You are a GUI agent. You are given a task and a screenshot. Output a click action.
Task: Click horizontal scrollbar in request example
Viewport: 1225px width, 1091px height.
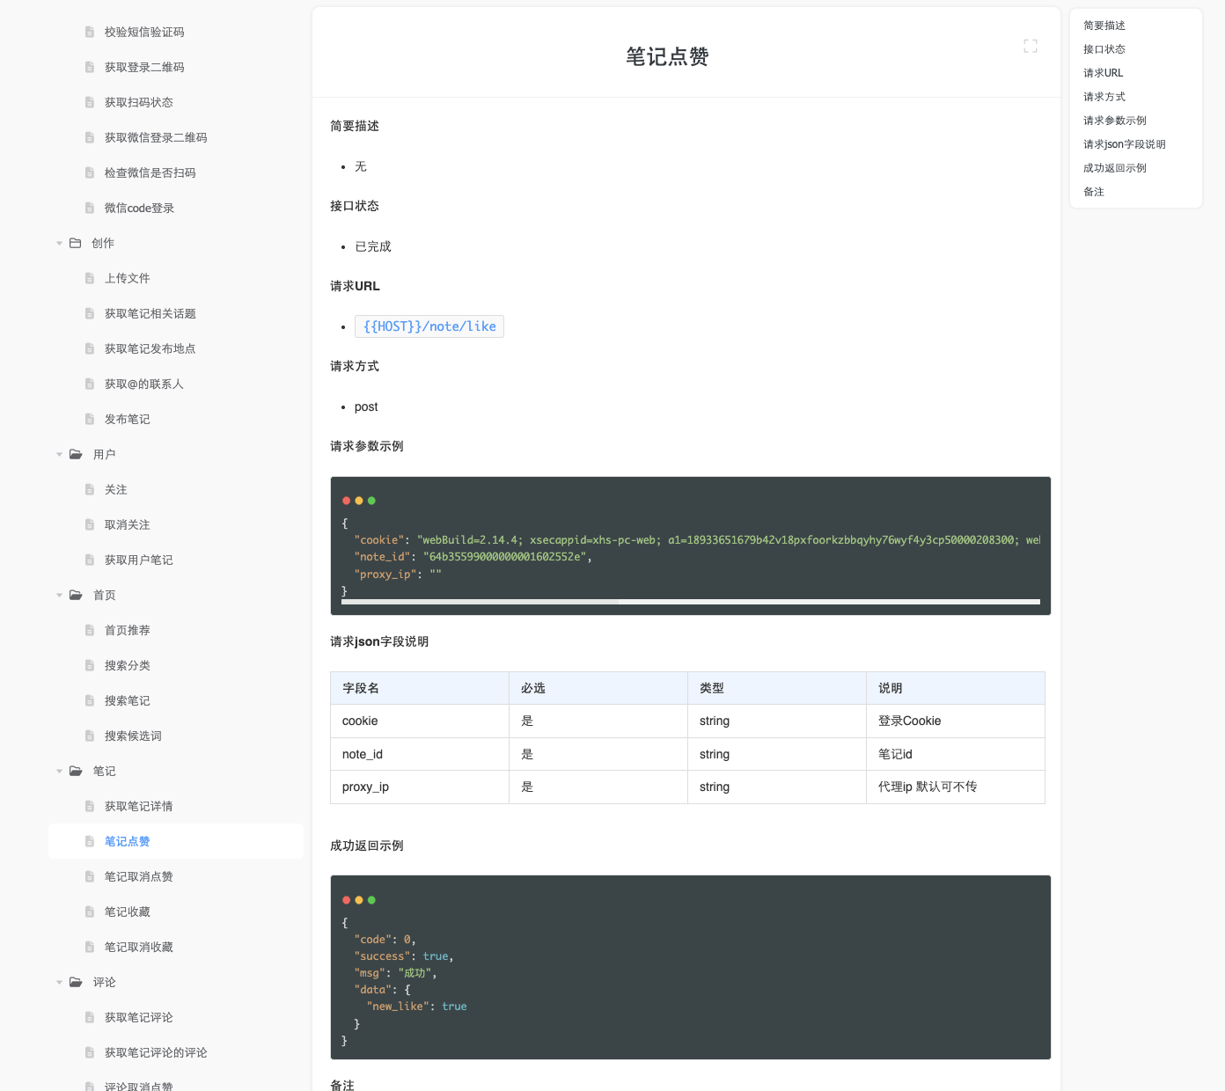coord(480,602)
